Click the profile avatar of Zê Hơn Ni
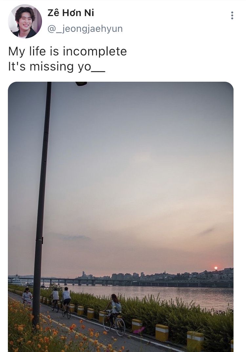The height and width of the screenshot is (352, 246). [25, 21]
